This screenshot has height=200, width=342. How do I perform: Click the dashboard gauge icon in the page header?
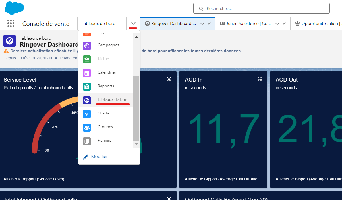(10, 41)
